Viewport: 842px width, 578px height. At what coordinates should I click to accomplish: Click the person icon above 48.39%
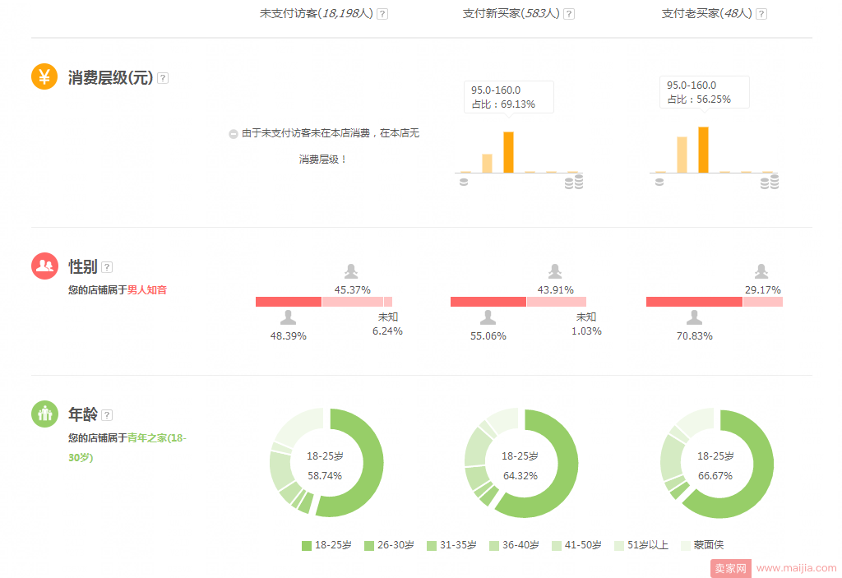click(289, 317)
